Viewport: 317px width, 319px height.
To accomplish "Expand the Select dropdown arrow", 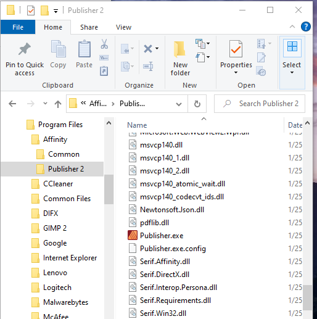I will click(x=292, y=72).
